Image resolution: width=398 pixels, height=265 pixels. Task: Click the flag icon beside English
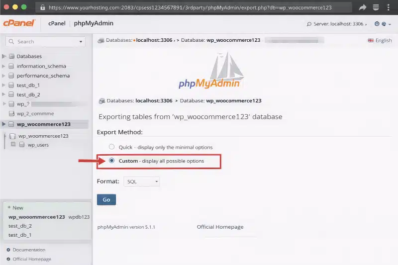click(371, 40)
